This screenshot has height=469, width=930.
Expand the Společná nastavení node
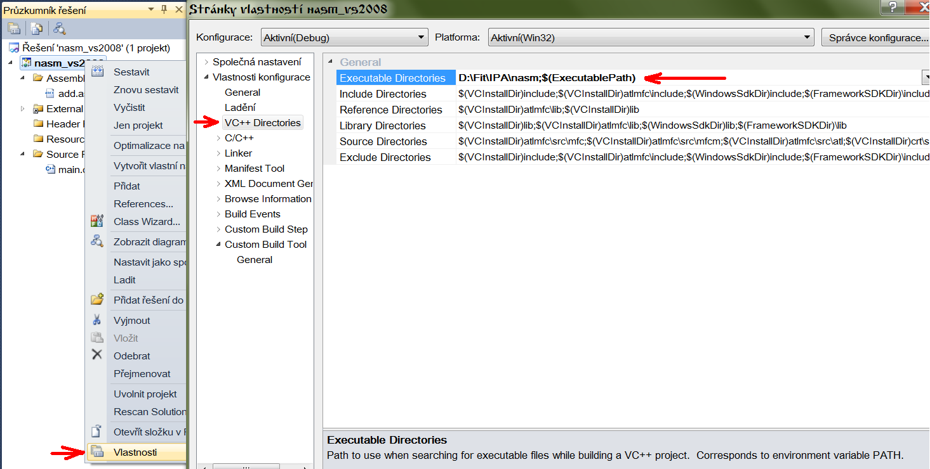point(206,62)
